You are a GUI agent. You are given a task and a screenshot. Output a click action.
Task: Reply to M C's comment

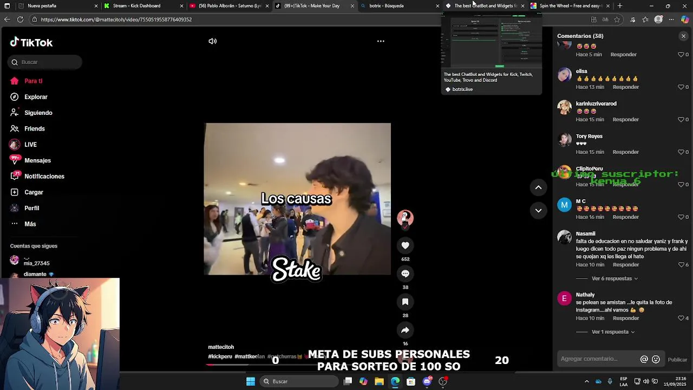pos(626,217)
